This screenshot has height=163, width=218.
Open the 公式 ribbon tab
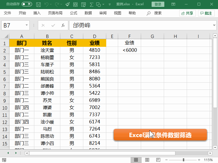74,13
